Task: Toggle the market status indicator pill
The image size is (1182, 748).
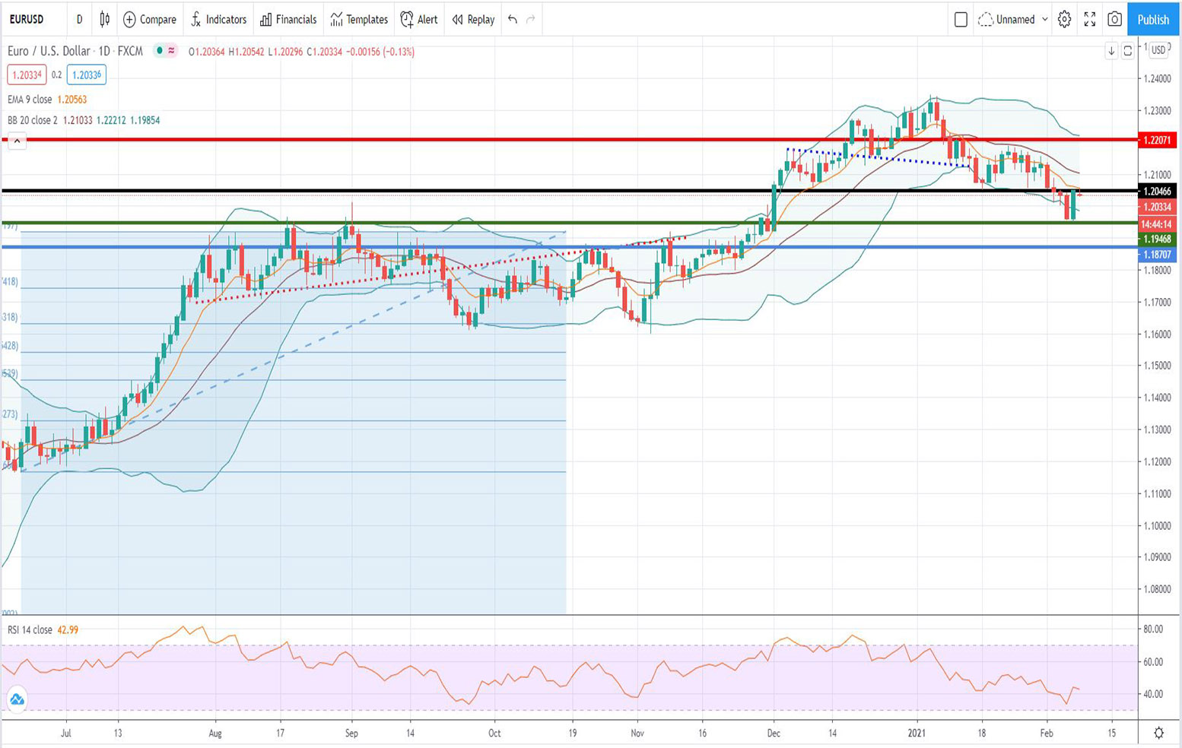Action: coord(165,51)
